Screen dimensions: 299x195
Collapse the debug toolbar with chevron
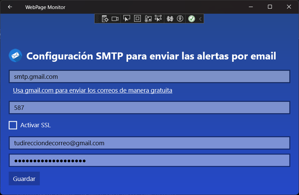point(200,19)
